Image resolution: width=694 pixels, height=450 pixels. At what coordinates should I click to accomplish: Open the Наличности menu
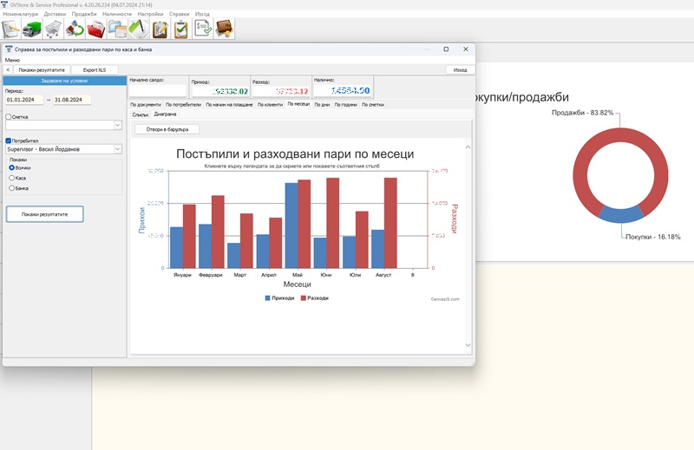tap(117, 14)
